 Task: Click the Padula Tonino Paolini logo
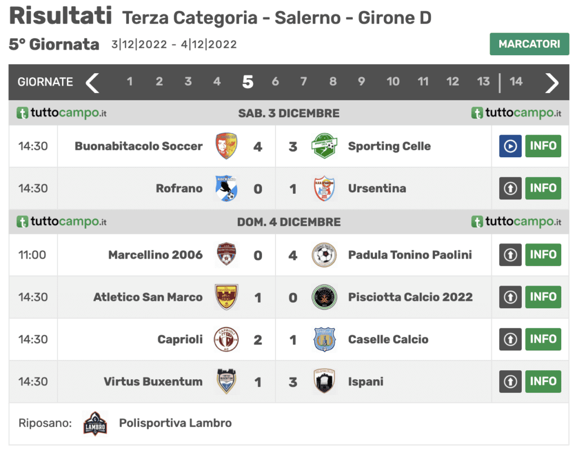[324, 255]
